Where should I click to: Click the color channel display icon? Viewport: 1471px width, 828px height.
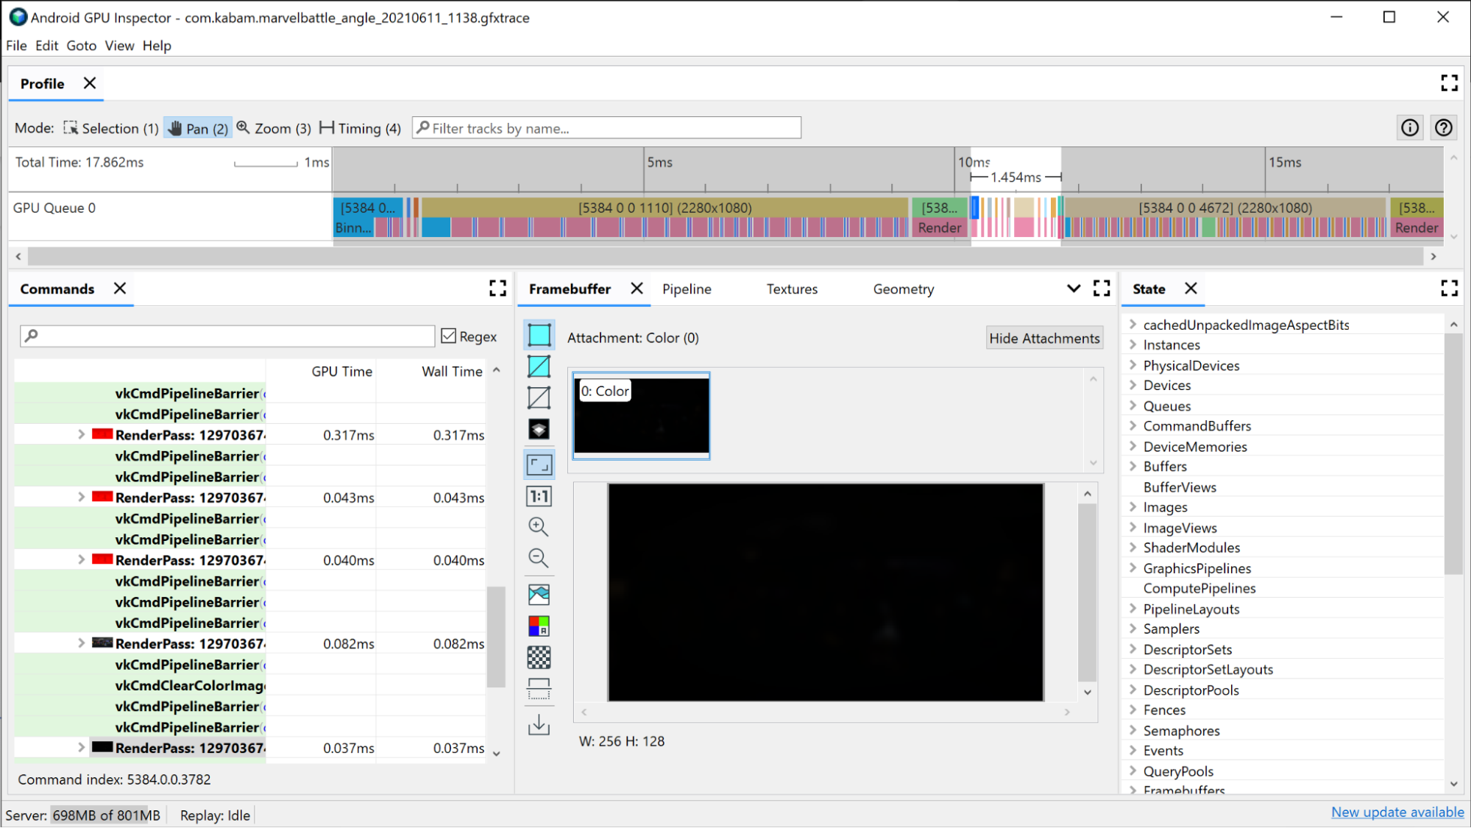point(539,626)
